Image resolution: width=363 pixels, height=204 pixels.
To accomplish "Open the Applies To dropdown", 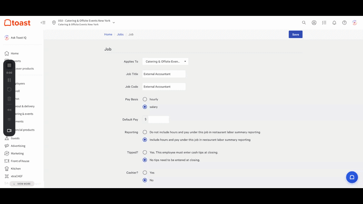I will point(165,61).
